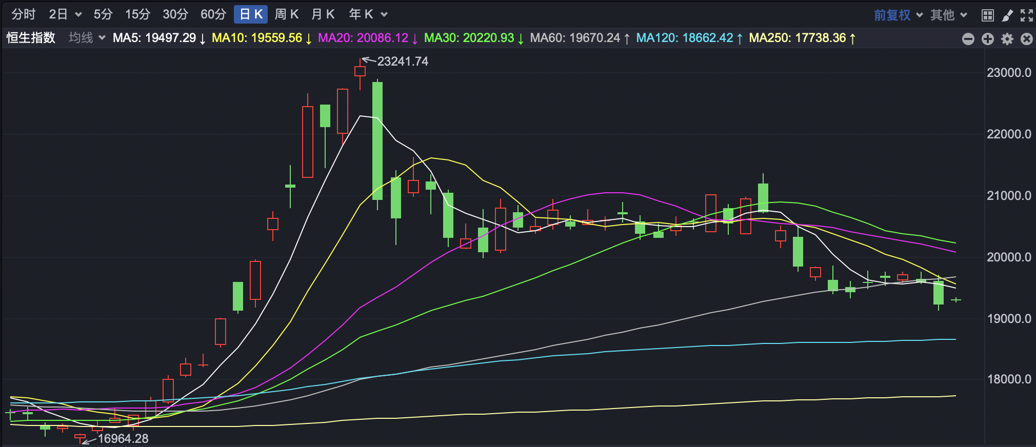The height and width of the screenshot is (447, 1036).
Task: Click the red candlestick at the 23241.74 peak
Action: coord(360,71)
